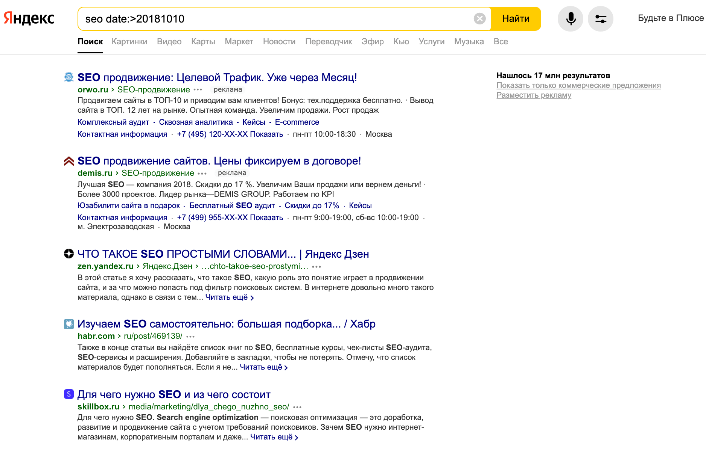Open ru/post/469139/ path link
The height and width of the screenshot is (453, 706).
point(153,336)
